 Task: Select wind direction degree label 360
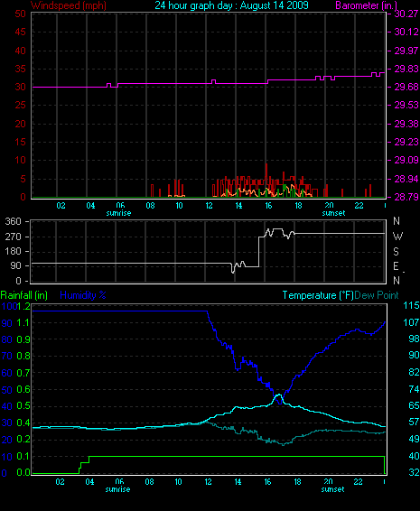coord(13,221)
